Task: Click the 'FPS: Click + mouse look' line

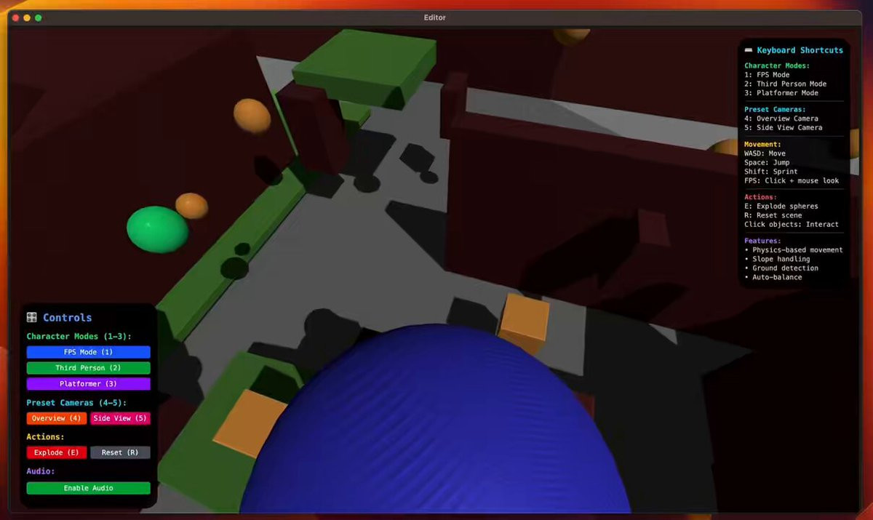Action: [792, 180]
